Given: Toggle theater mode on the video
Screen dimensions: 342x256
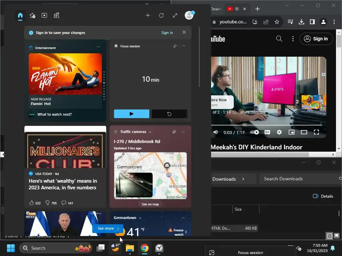Looking at the screenshot, I should tap(304, 132).
